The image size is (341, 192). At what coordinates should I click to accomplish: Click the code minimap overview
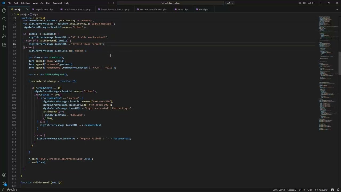[x=328, y=73]
